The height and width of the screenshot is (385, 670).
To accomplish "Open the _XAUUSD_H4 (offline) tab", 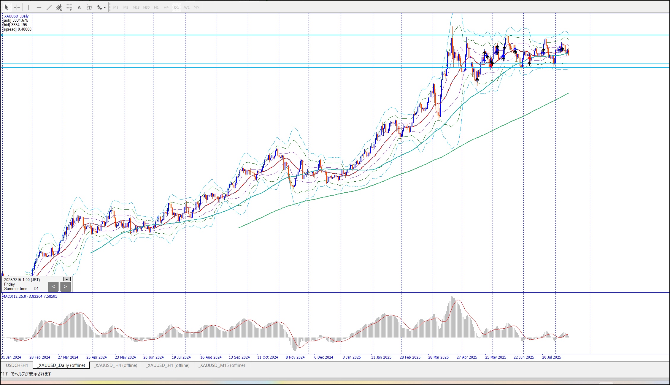I will click(116, 365).
